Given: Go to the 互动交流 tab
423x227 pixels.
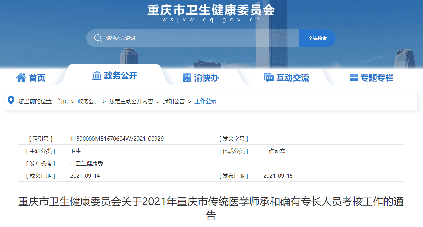Looking at the screenshot, I should coord(292,78).
